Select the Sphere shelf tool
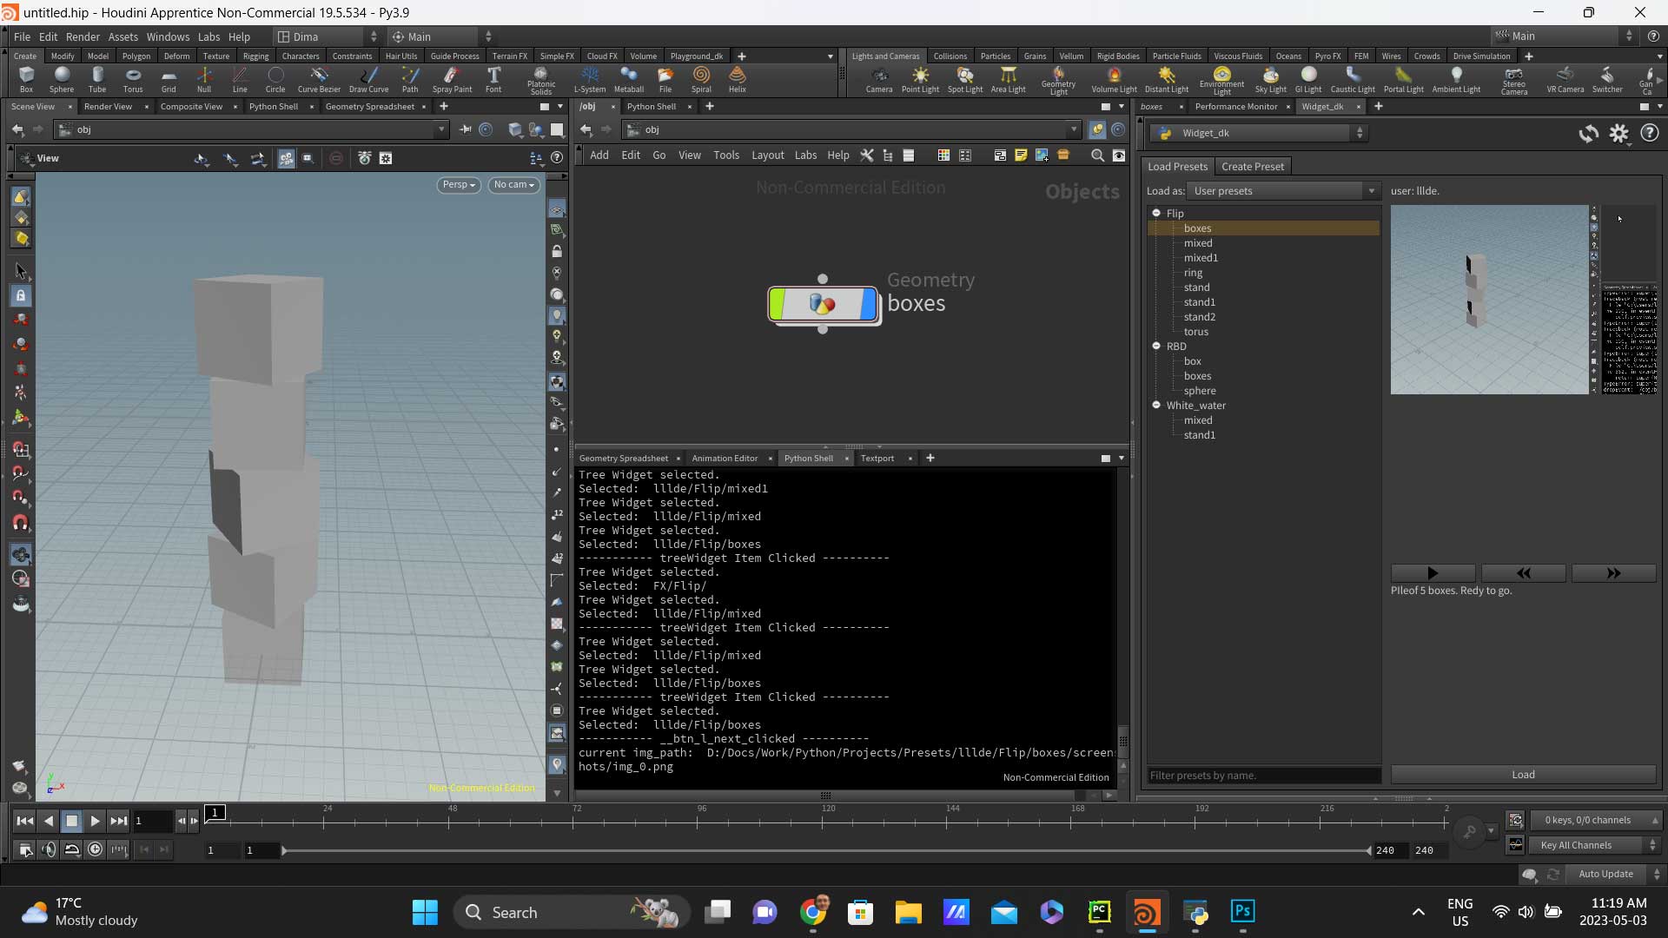This screenshot has height=938, width=1668. pyautogui.click(x=61, y=79)
